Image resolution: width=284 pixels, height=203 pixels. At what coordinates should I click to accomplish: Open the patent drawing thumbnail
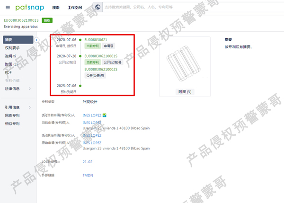click(184, 63)
